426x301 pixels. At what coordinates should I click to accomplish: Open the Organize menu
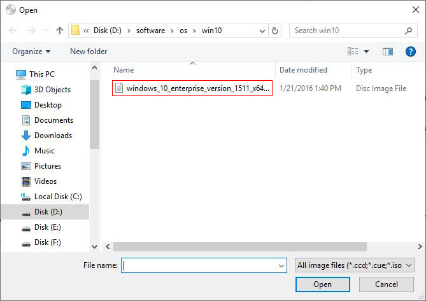coord(31,52)
